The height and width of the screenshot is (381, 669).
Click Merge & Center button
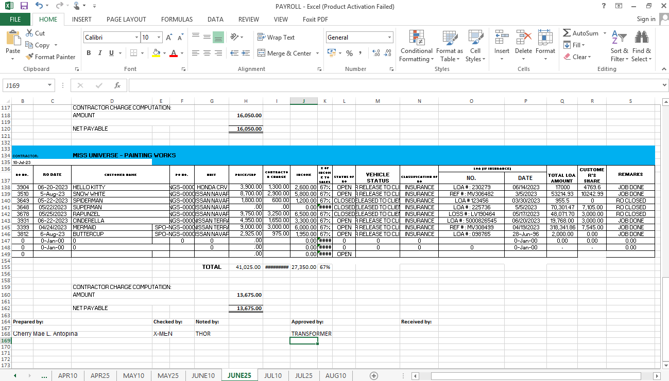point(284,53)
